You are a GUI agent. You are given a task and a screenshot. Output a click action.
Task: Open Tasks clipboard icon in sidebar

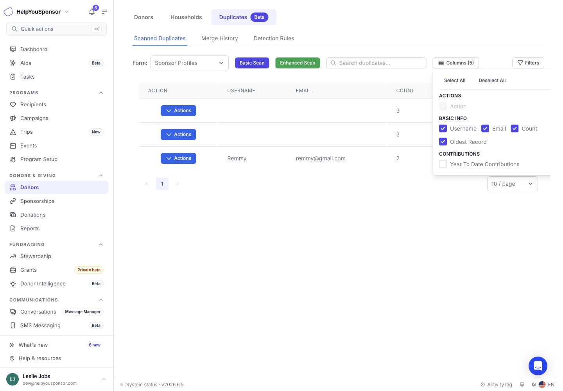pyautogui.click(x=13, y=77)
